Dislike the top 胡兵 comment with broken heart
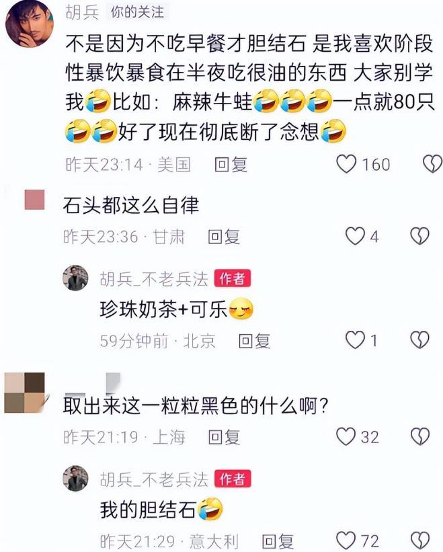Screen dimensions: 443x552 point(432,165)
